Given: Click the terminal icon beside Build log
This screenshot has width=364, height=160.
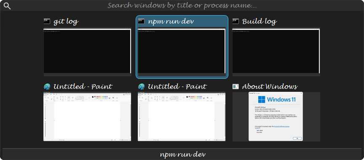Looking at the screenshot, I should click(x=236, y=21).
